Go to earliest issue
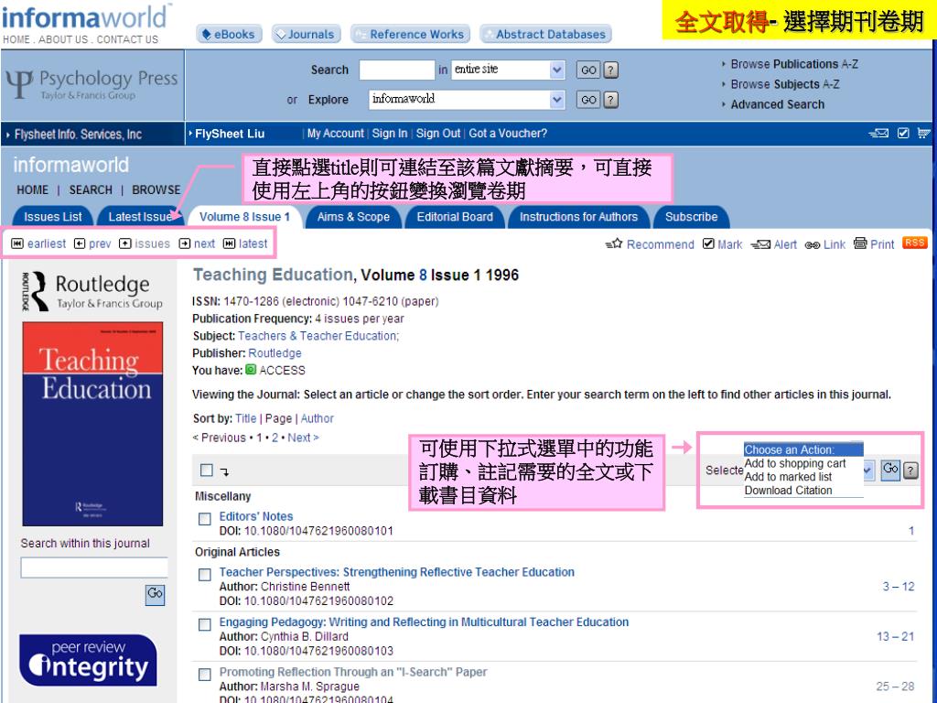 pos(38,243)
